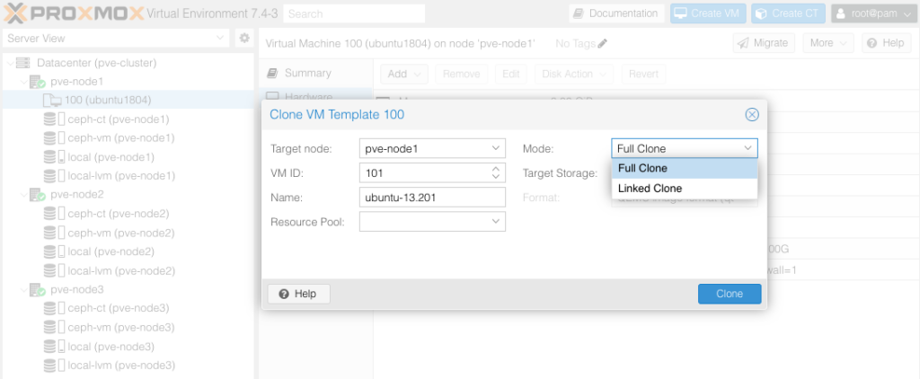Open the More dropdown menu
Screen dimensions: 920x379
(827, 43)
